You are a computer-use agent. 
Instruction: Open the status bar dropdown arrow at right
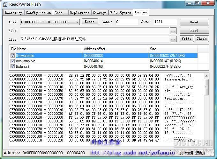click(x=208, y=153)
